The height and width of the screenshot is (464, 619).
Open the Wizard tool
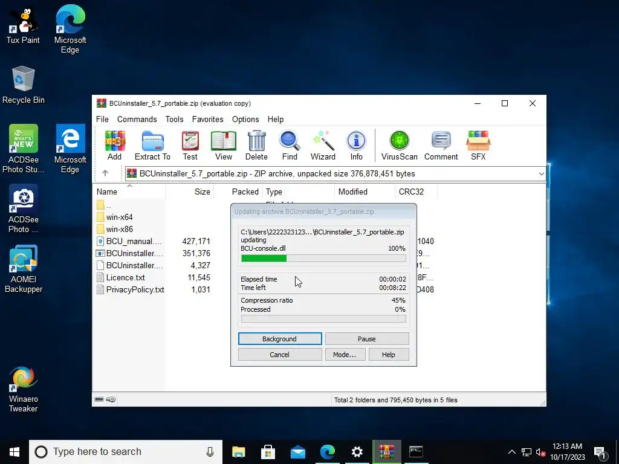(x=323, y=145)
